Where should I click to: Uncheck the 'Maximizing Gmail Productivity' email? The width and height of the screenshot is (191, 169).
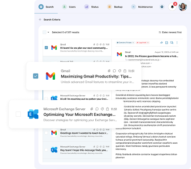point(36,76)
